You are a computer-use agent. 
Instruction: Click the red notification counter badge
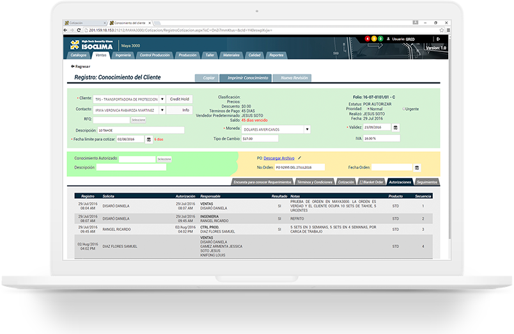(x=368, y=39)
